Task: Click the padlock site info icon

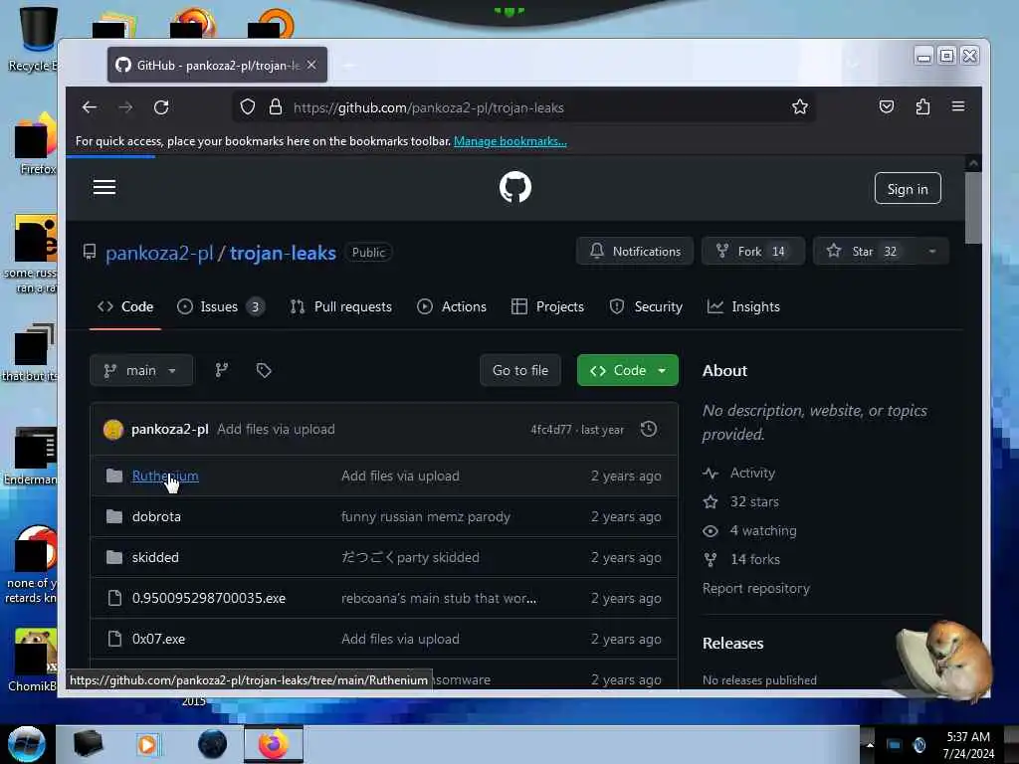Action: pyautogui.click(x=276, y=107)
